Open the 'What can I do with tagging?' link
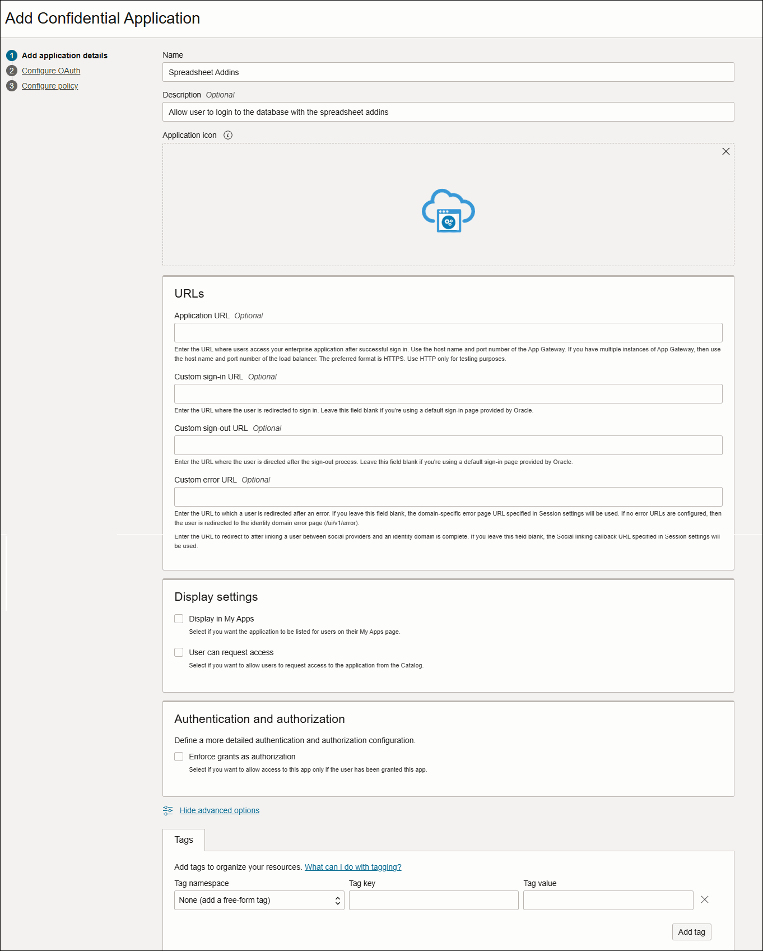This screenshot has height=951, width=763. pyautogui.click(x=353, y=867)
